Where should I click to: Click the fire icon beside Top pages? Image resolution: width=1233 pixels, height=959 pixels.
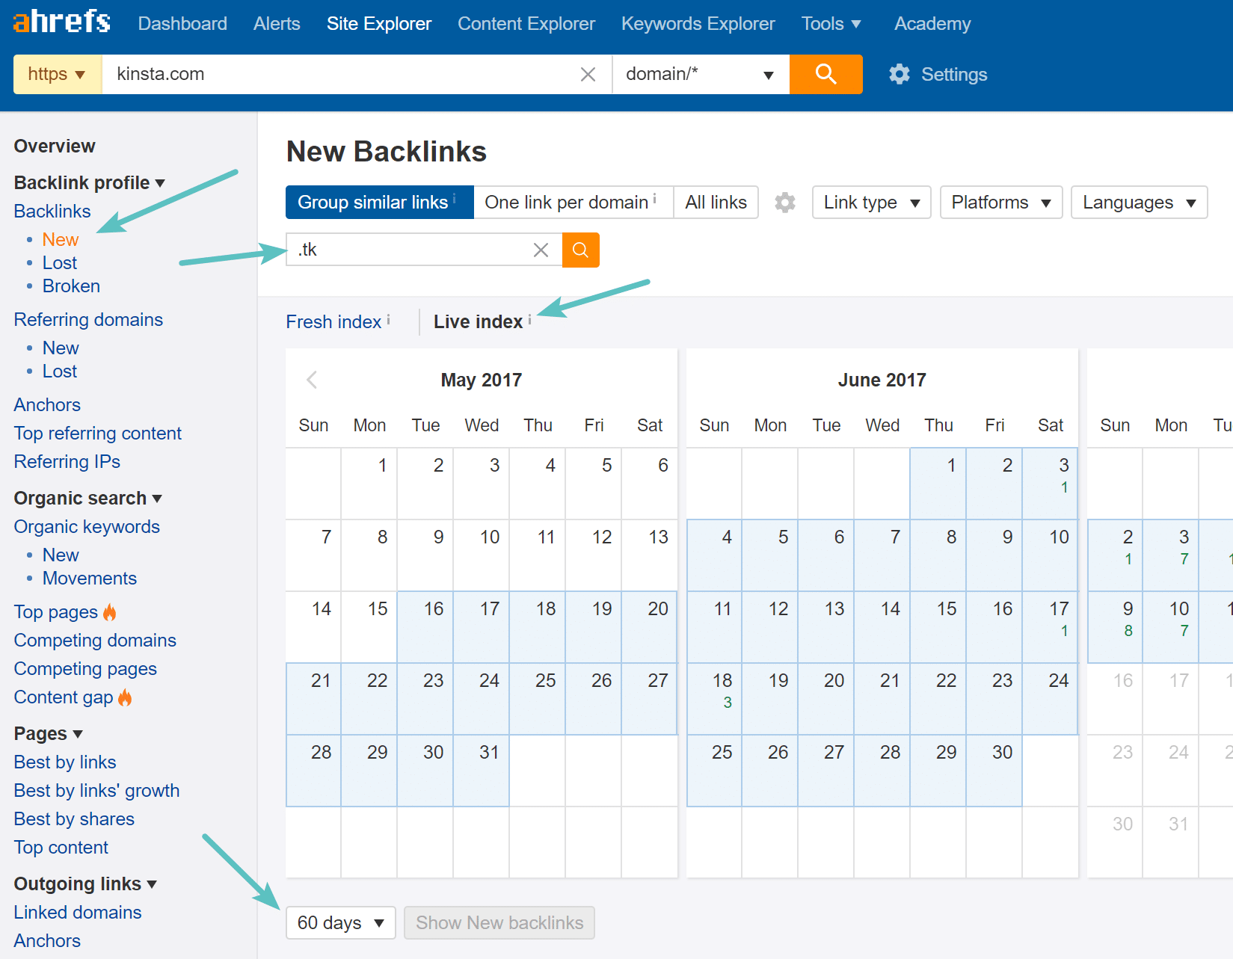click(110, 611)
